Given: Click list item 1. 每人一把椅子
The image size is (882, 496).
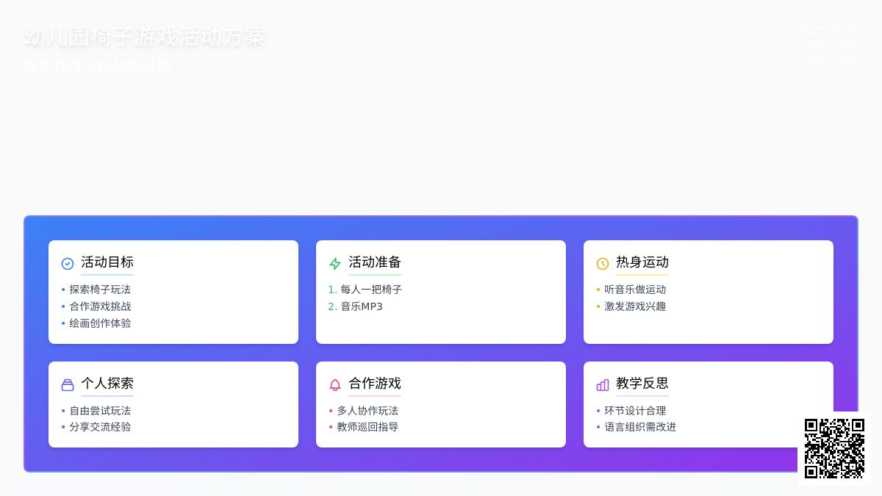Looking at the screenshot, I should [x=365, y=290].
